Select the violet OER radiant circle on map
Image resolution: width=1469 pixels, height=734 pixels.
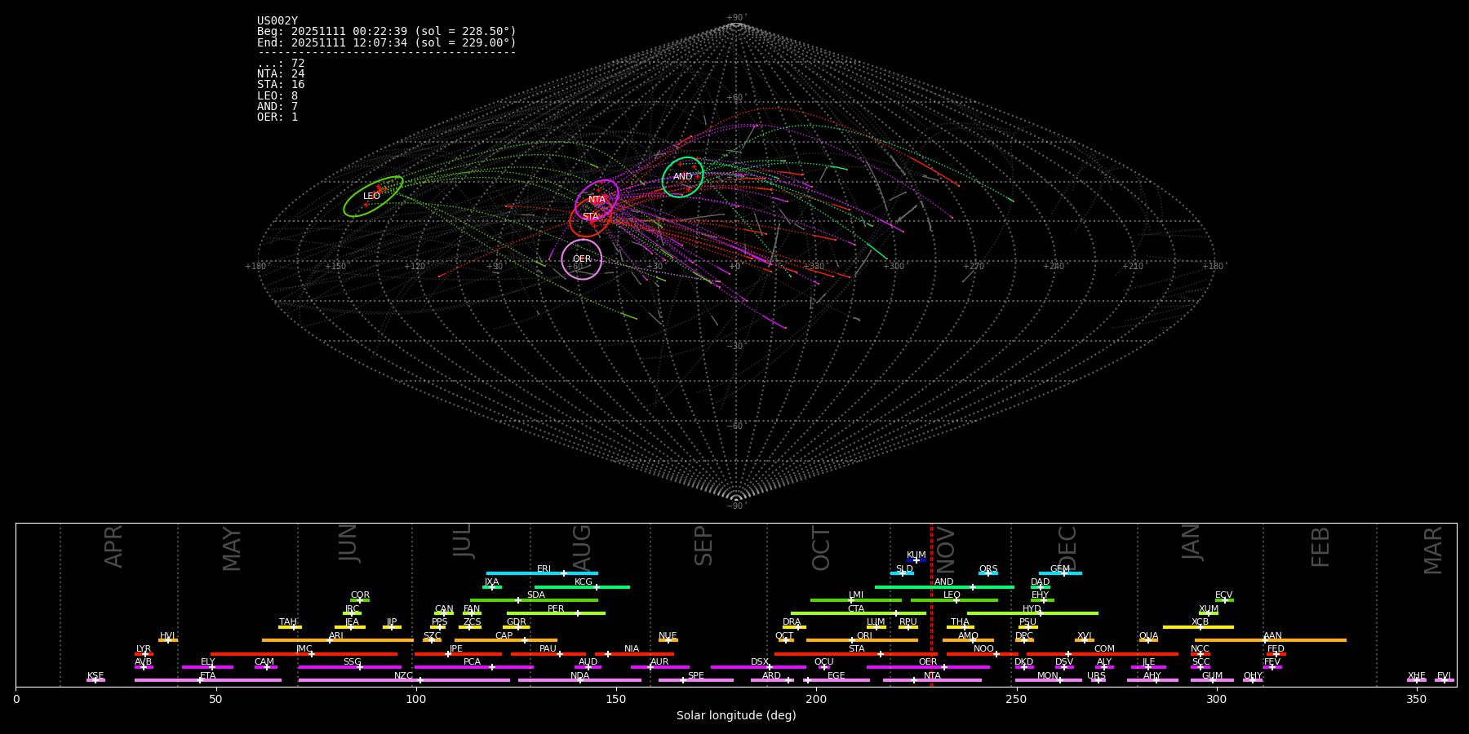pos(582,259)
